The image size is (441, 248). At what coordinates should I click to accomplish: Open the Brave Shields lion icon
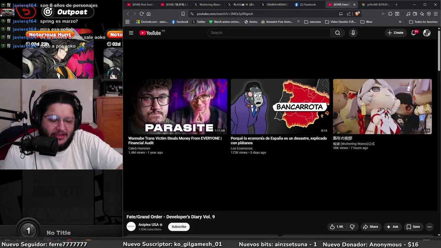tap(357, 14)
